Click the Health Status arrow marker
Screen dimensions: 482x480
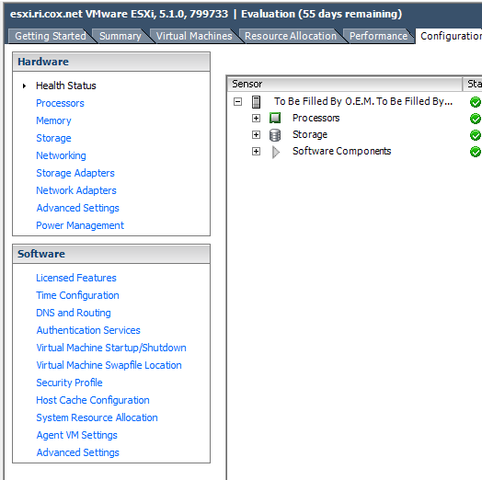tap(24, 86)
